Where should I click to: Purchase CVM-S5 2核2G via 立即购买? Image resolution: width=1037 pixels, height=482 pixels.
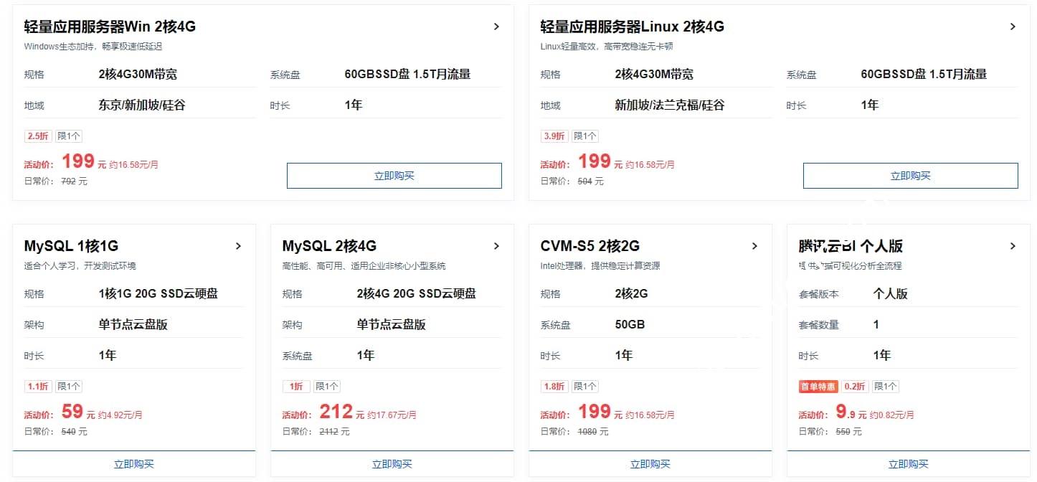coord(650,464)
